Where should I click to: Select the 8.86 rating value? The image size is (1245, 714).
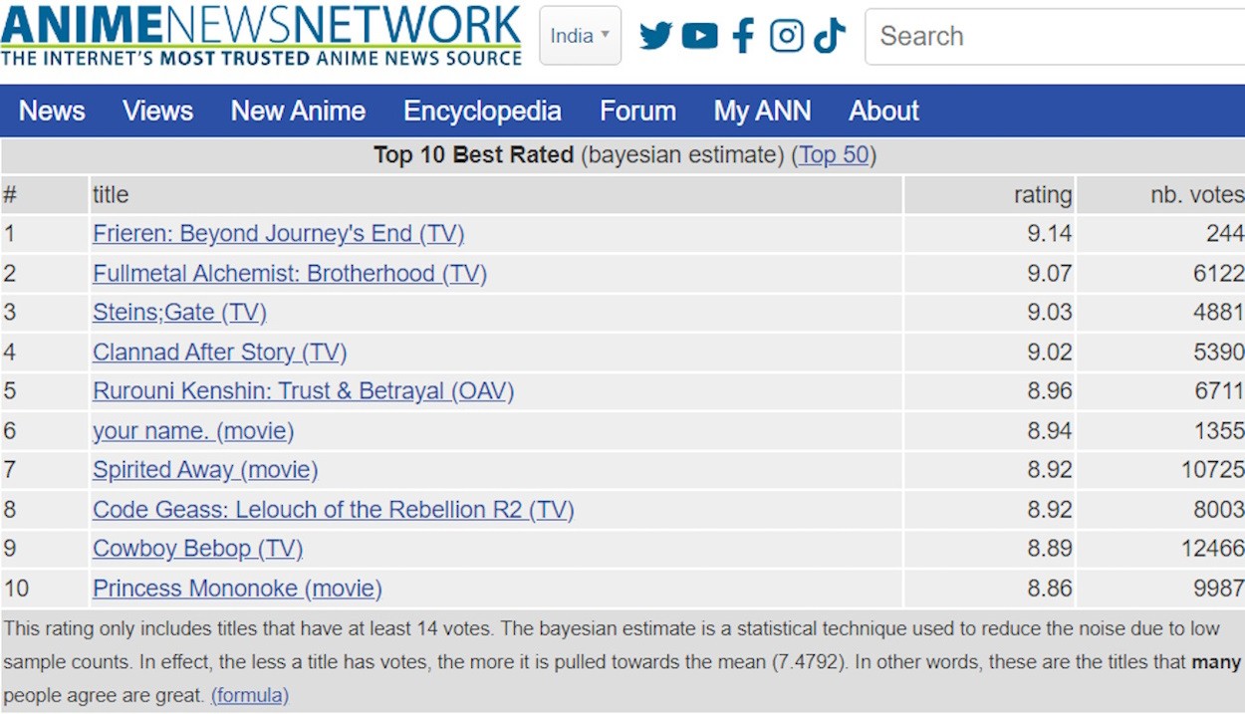(x=1050, y=588)
